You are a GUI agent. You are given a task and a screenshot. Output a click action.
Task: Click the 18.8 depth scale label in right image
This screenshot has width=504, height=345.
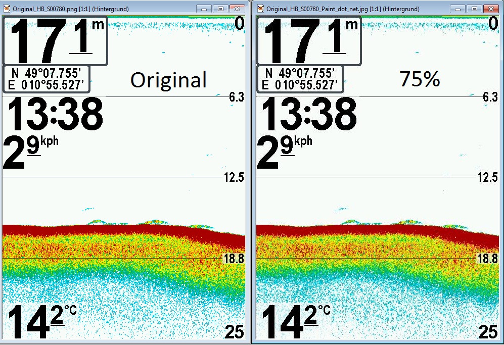pyautogui.click(x=487, y=259)
